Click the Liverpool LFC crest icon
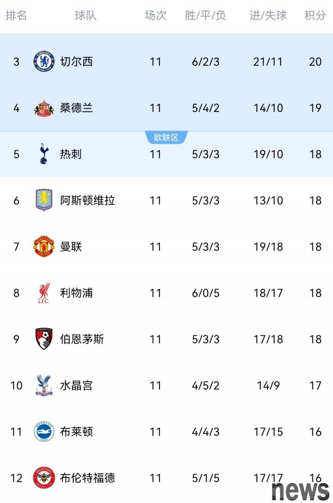The image size is (333, 503). 44,293
